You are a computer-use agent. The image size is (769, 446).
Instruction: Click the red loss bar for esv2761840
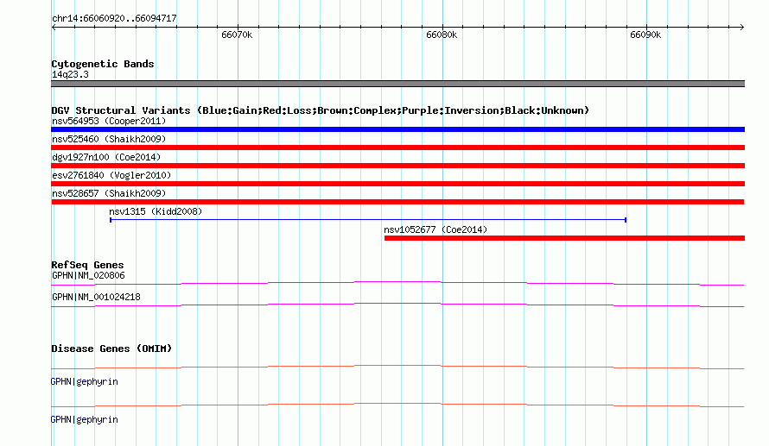pyautogui.click(x=397, y=184)
